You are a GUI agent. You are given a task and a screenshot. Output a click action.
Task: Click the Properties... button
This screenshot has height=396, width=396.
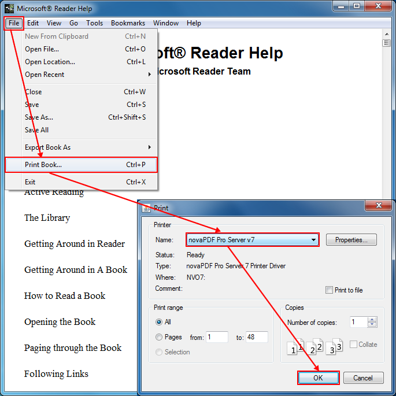(x=351, y=240)
